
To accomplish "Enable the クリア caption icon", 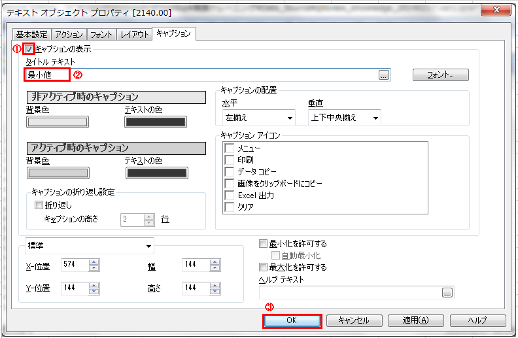I will pos(230,207).
